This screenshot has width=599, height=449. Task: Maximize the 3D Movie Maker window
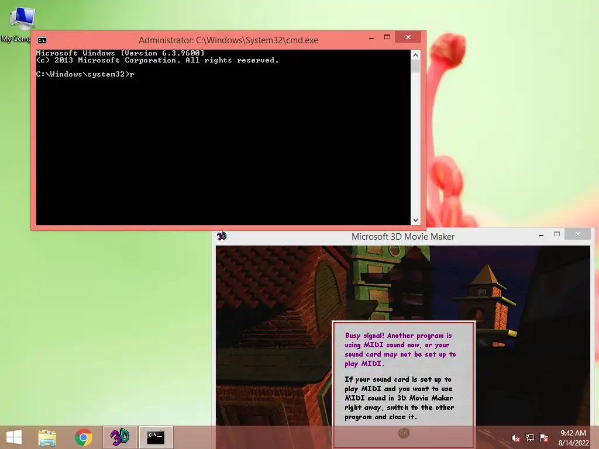coord(557,234)
